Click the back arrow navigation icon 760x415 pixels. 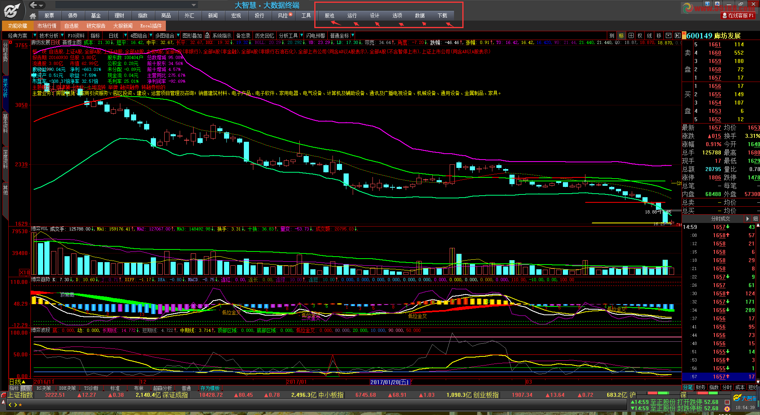(34, 5)
